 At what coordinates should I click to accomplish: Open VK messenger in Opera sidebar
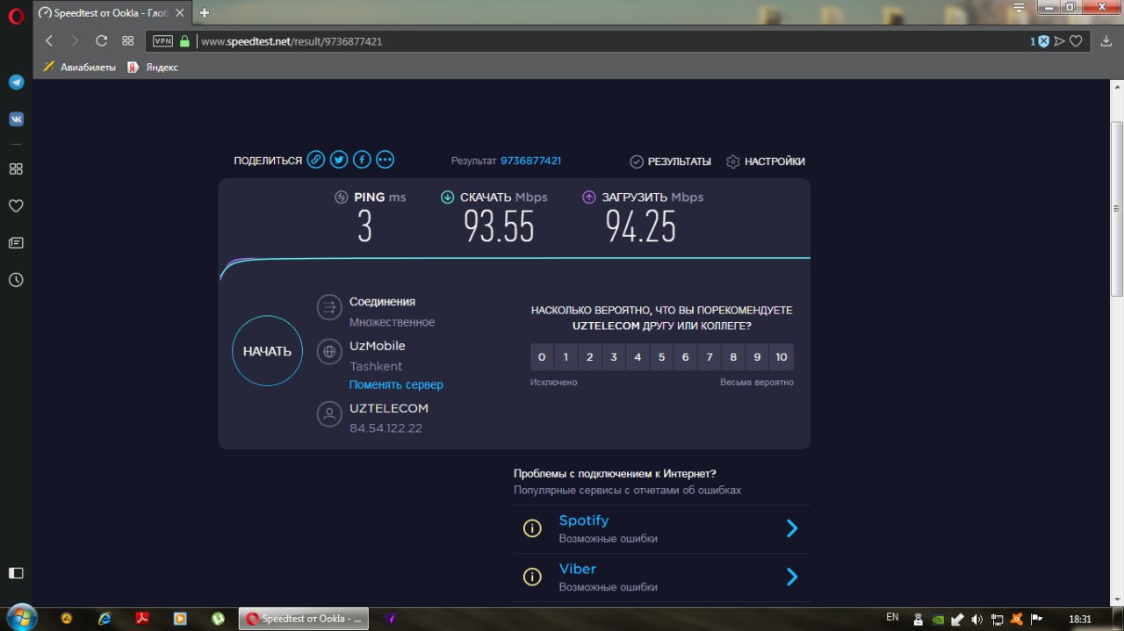(x=16, y=119)
